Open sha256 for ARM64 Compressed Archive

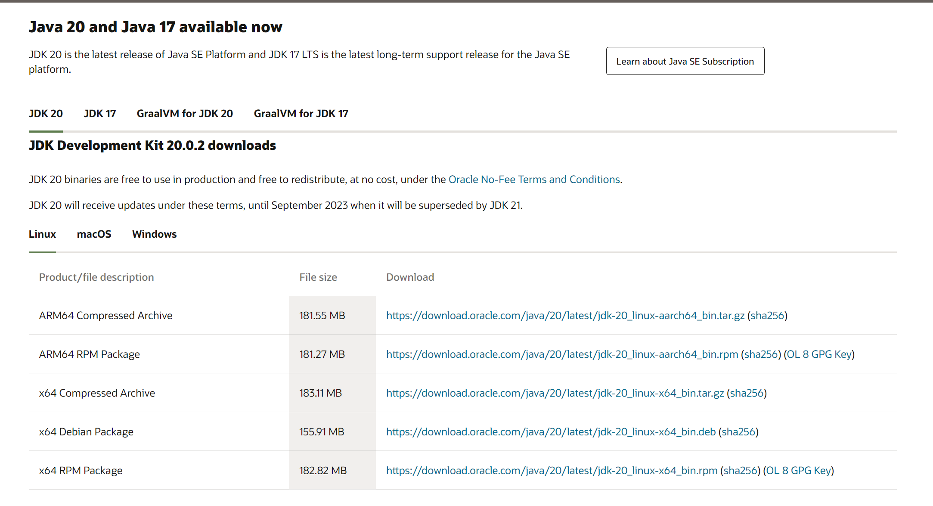click(767, 316)
